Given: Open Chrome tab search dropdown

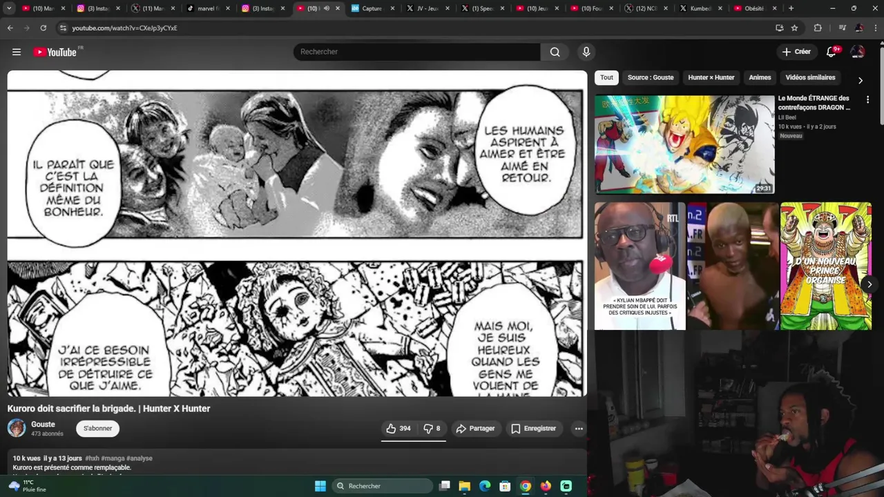Looking at the screenshot, I should pyautogui.click(x=9, y=8).
